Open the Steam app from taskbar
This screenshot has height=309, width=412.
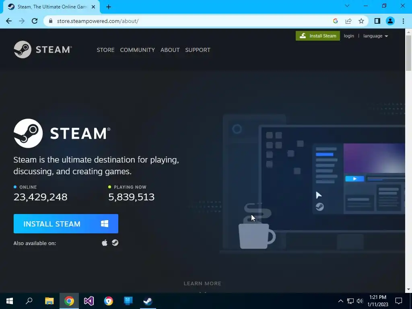click(x=148, y=301)
